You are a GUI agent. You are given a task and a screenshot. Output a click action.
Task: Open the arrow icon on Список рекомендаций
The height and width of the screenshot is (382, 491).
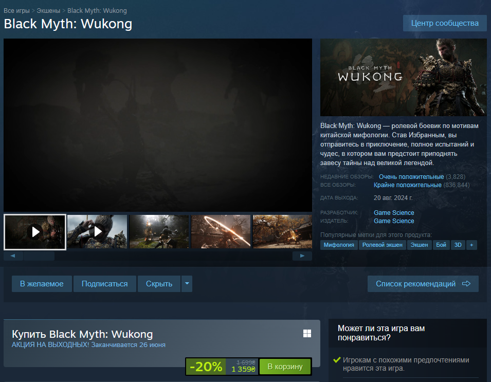coord(466,284)
